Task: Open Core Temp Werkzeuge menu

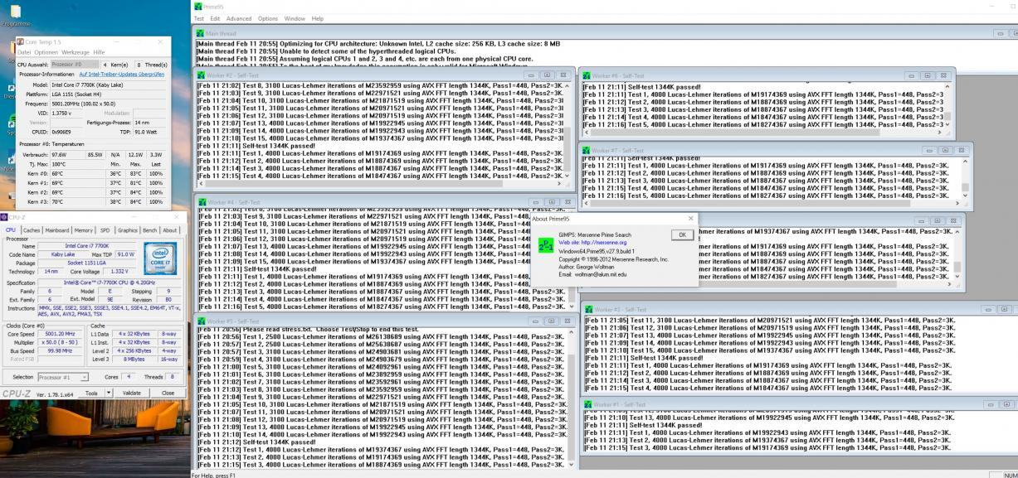Action: point(75,52)
